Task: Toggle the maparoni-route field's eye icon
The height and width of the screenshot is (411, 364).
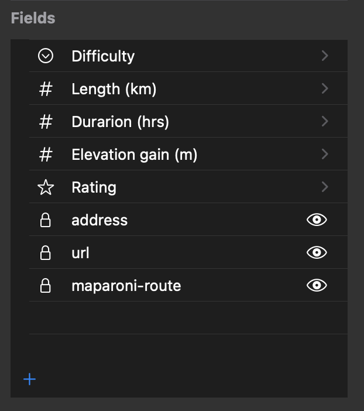Action: (x=317, y=285)
